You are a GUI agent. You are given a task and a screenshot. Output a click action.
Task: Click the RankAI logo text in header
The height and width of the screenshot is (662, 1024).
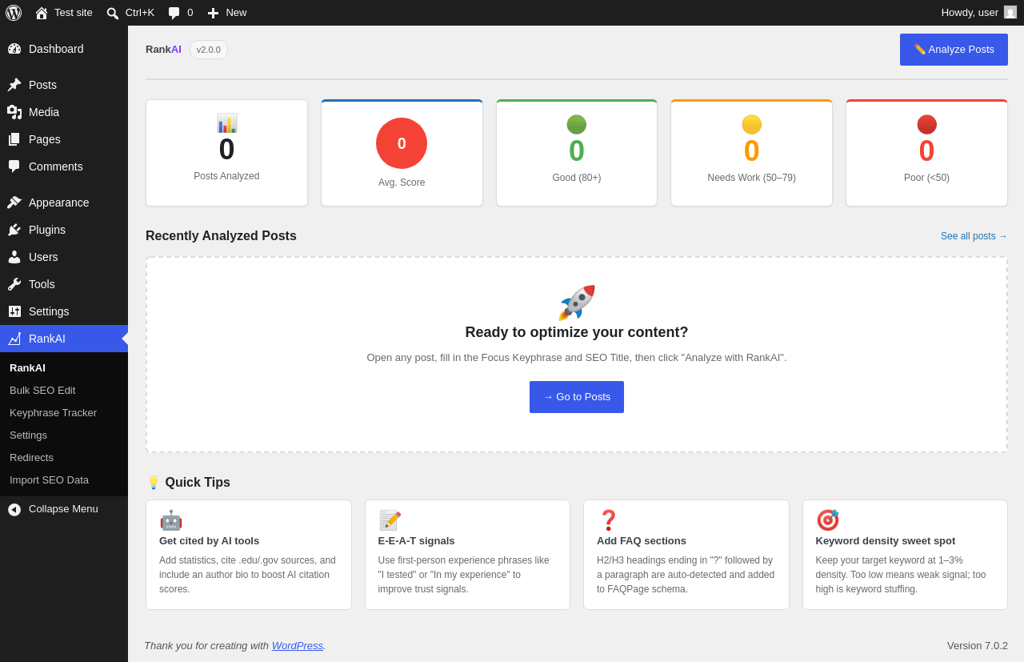pos(163,50)
